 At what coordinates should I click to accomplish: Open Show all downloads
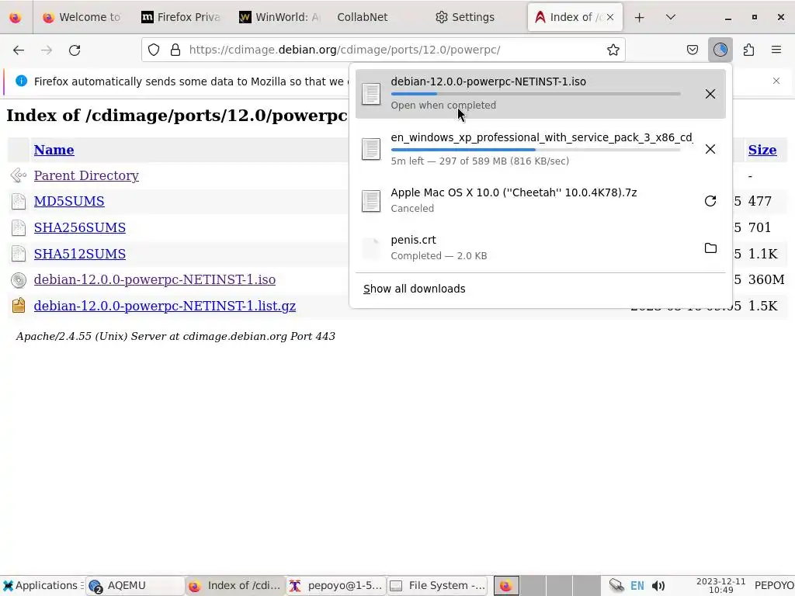tap(415, 289)
